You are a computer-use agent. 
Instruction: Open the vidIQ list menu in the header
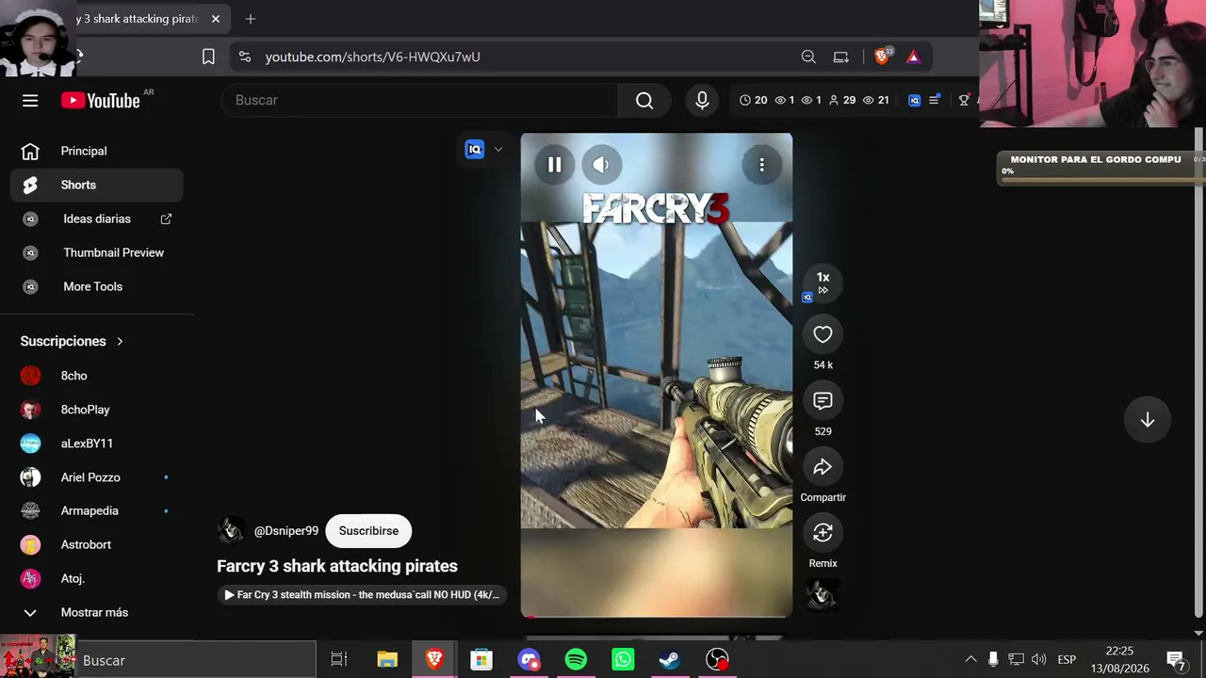(x=935, y=100)
